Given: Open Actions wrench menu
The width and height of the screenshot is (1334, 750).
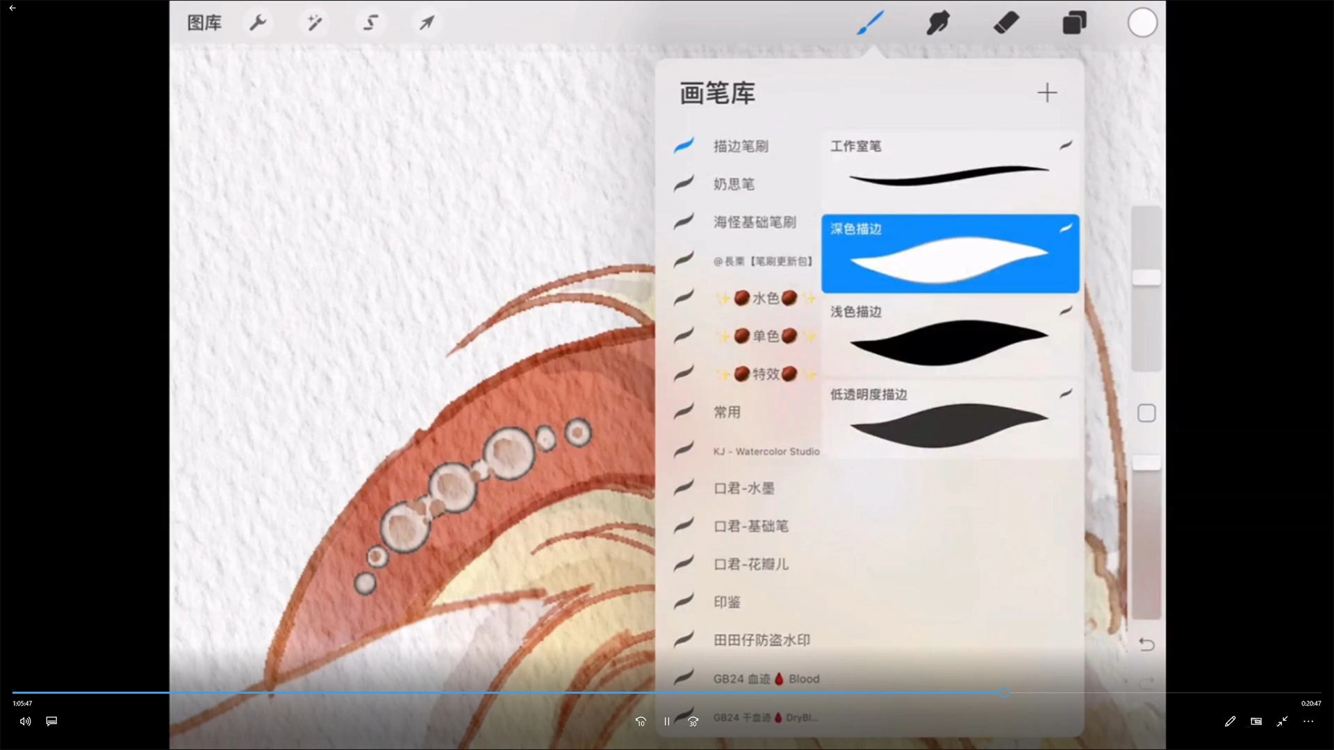Looking at the screenshot, I should [x=258, y=23].
